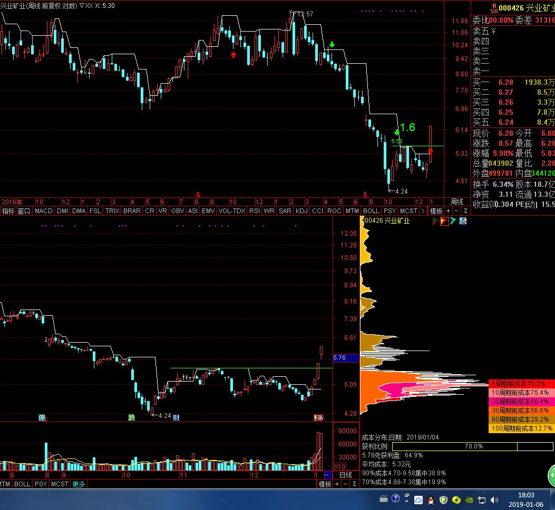Expand more indicators with the > arrow
The image size is (555, 510).
(423, 211)
